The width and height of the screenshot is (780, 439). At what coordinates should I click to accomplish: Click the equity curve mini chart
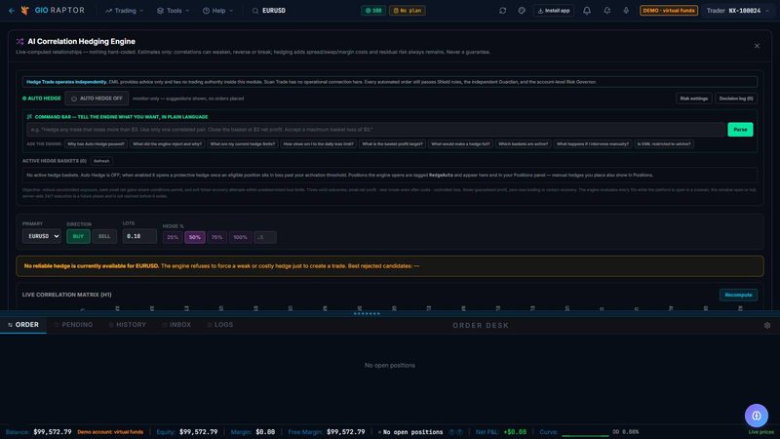pyautogui.click(x=585, y=433)
